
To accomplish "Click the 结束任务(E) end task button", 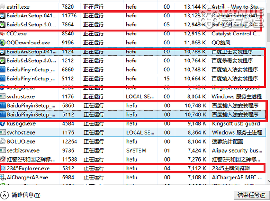I will click(x=251, y=195).
